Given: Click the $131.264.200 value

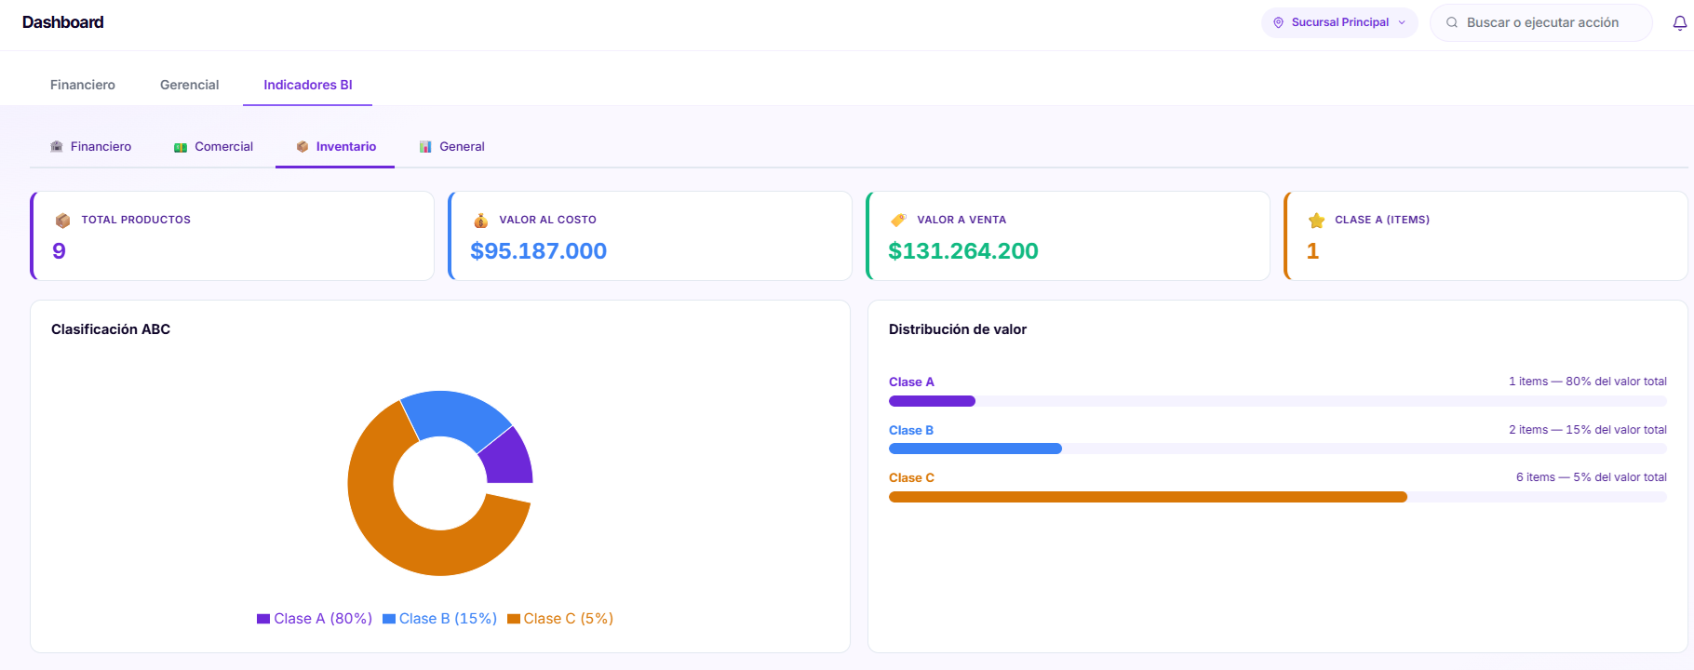Looking at the screenshot, I should tap(963, 251).
